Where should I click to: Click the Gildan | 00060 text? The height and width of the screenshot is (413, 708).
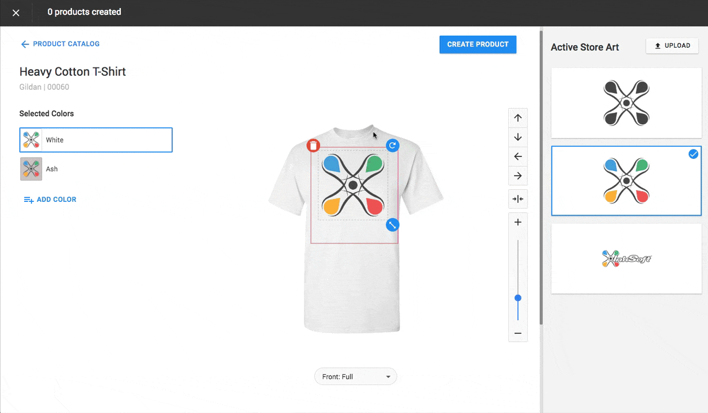click(x=44, y=87)
